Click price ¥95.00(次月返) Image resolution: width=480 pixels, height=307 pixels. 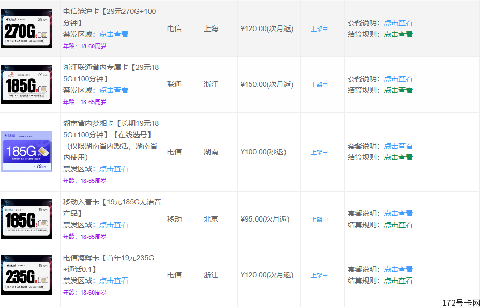coord(265,219)
